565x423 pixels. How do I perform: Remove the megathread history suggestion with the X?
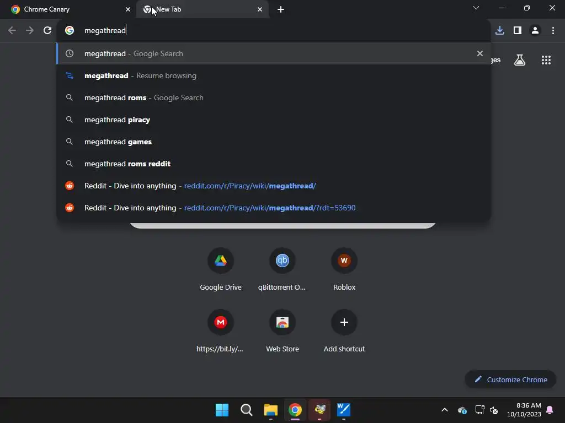pyautogui.click(x=479, y=53)
